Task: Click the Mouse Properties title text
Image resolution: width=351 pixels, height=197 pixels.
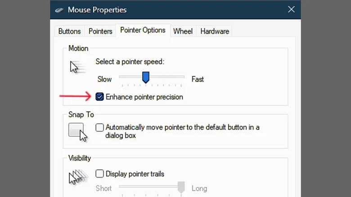Action: pyautogui.click(x=97, y=10)
